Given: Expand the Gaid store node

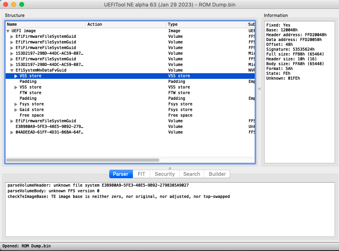Looking at the screenshot, I should pos(16,110).
